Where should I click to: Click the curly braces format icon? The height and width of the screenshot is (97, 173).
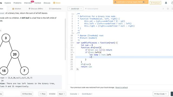[168, 9]
